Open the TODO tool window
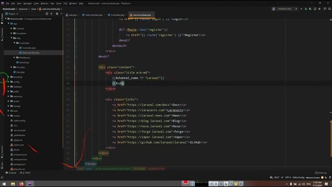332x187 pixels. click(25, 173)
